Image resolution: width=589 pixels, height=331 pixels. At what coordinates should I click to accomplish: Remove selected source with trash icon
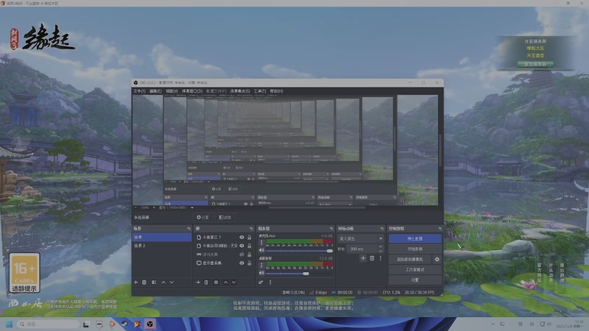(206, 282)
